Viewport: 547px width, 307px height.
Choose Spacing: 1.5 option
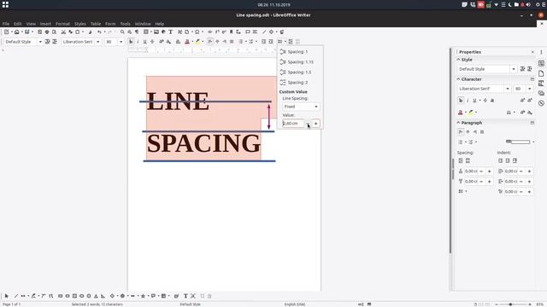click(x=300, y=72)
